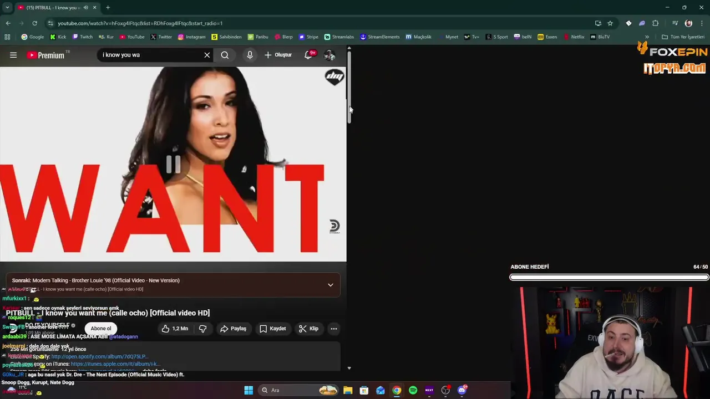Open the YouTube hamburger guide menu
This screenshot has width=710, height=399.
click(13, 55)
